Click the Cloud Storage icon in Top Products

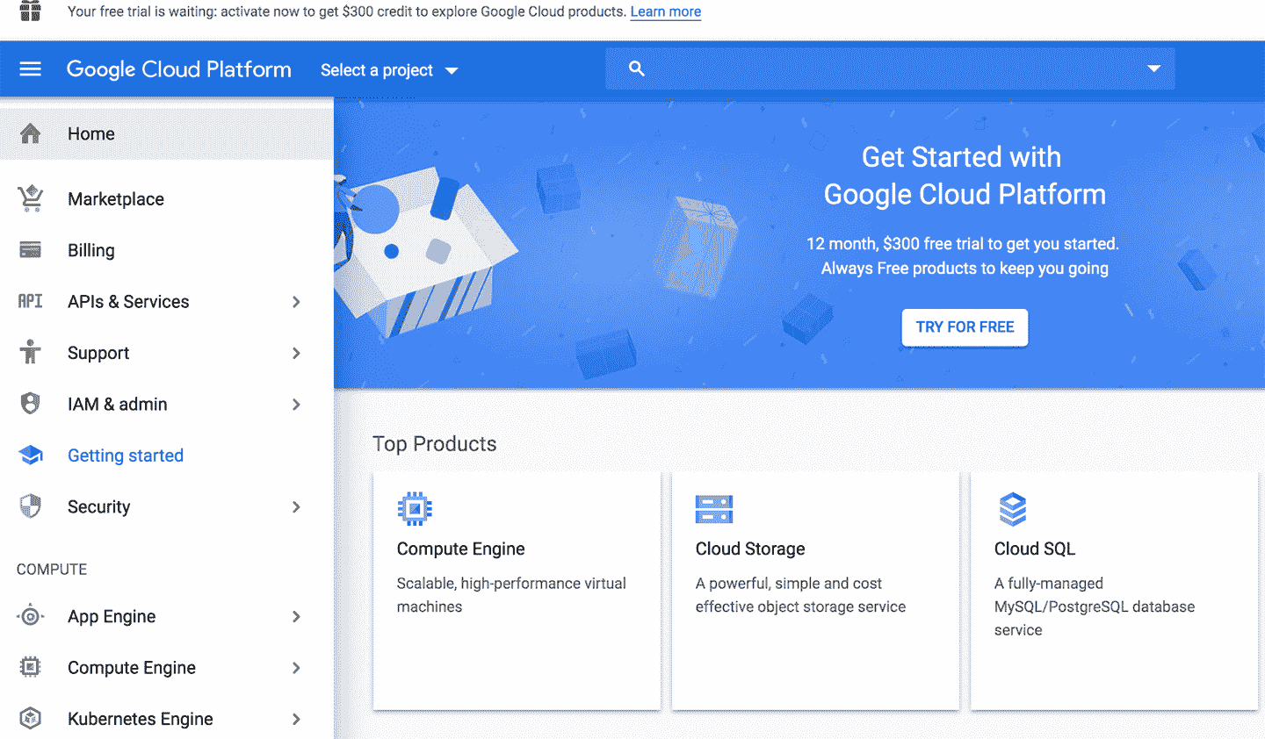[x=713, y=509]
